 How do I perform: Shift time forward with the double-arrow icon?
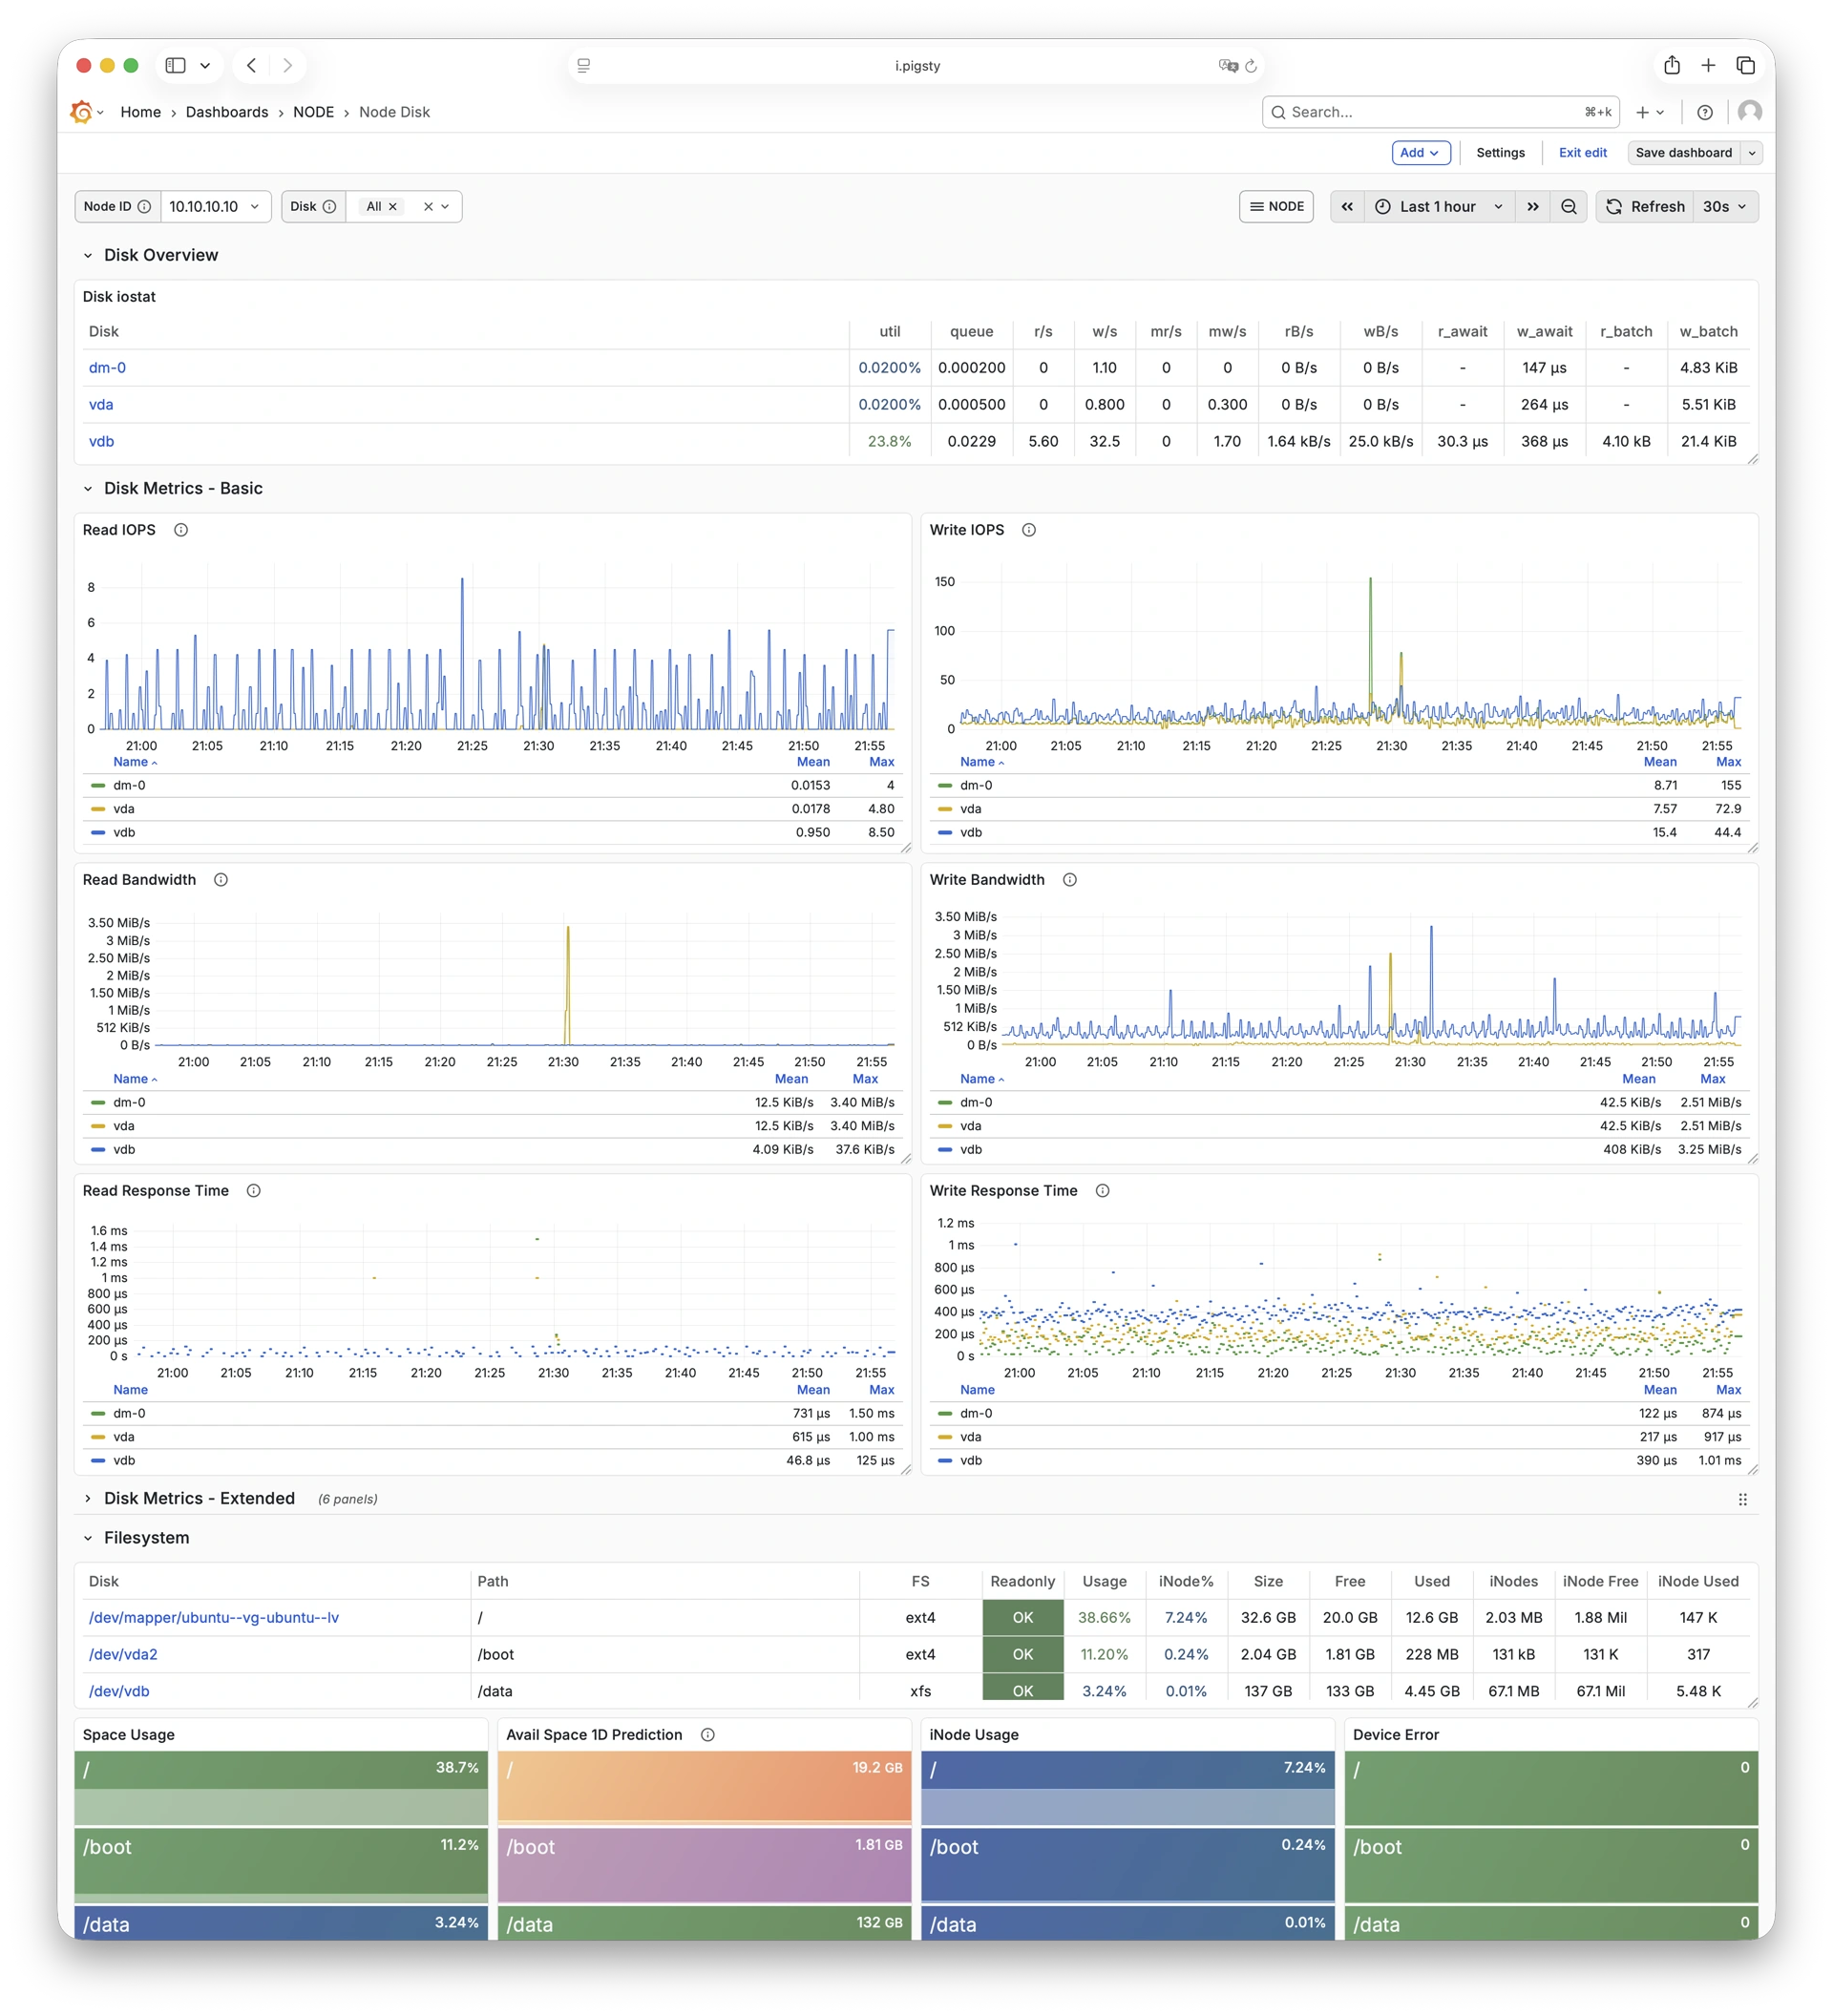[1533, 206]
